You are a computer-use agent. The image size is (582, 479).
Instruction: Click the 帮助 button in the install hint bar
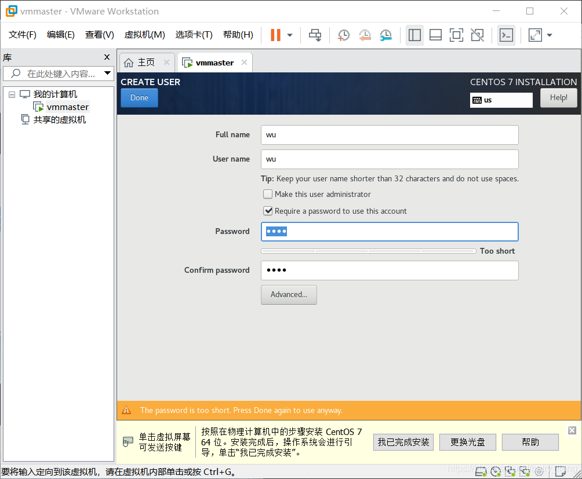[530, 442]
